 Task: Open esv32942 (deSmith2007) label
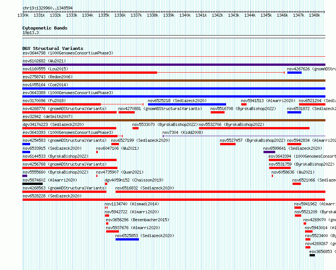tap(48, 116)
